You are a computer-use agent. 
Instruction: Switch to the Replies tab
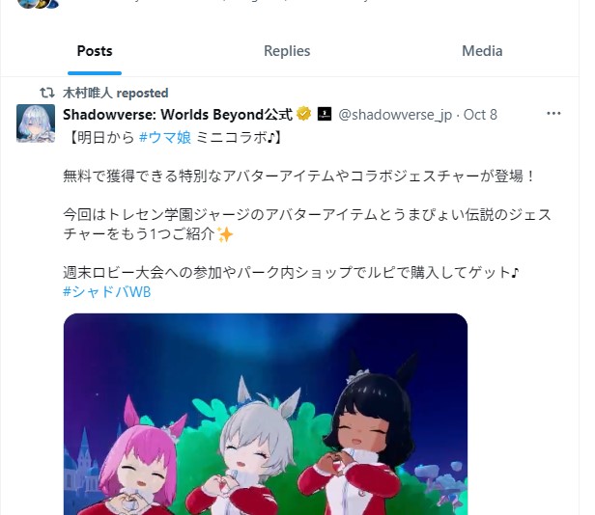(x=287, y=51)
